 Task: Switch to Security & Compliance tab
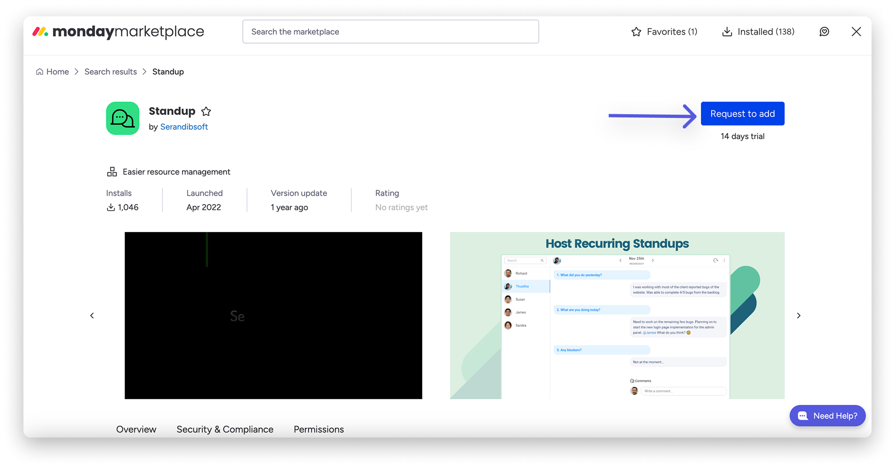tap(225, 429)
